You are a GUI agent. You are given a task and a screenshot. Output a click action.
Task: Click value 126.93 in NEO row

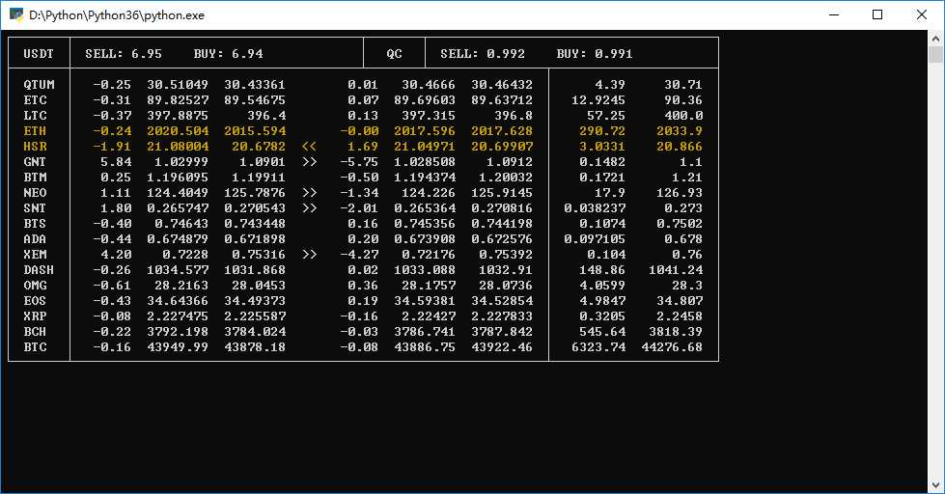[x=680, y=193]
